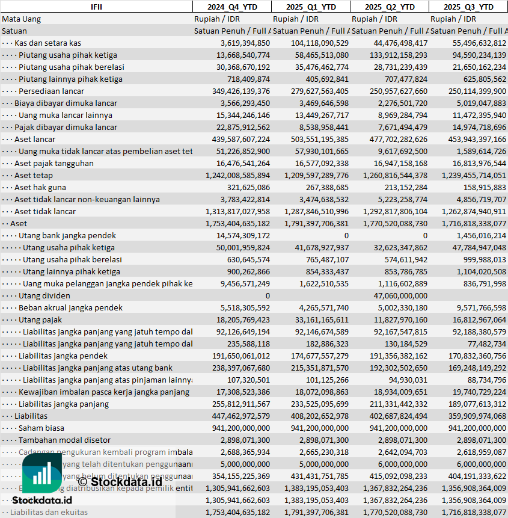
Task: Click Aset lancar value 503,551,195,385
Action: tap(319, 140)
